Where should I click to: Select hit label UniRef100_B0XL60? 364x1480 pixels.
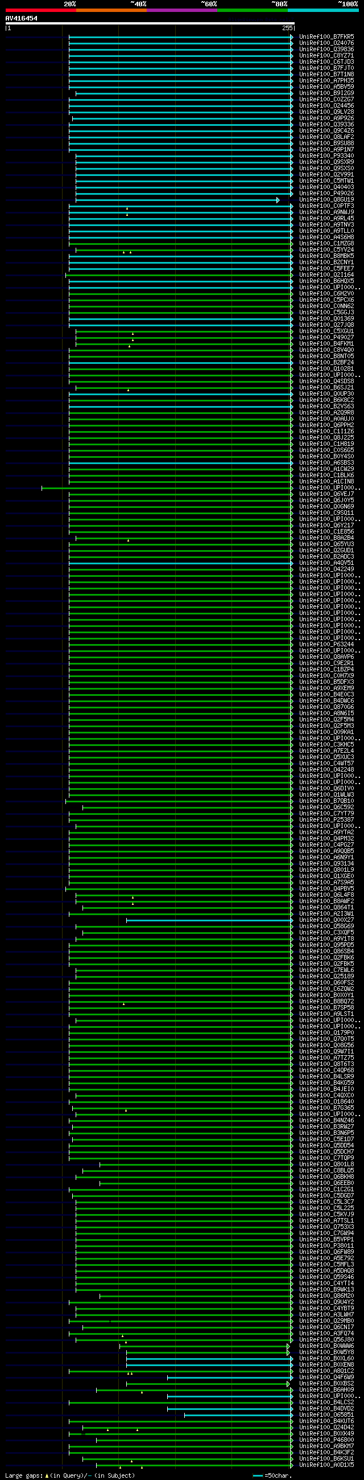tap(326, 1359)
